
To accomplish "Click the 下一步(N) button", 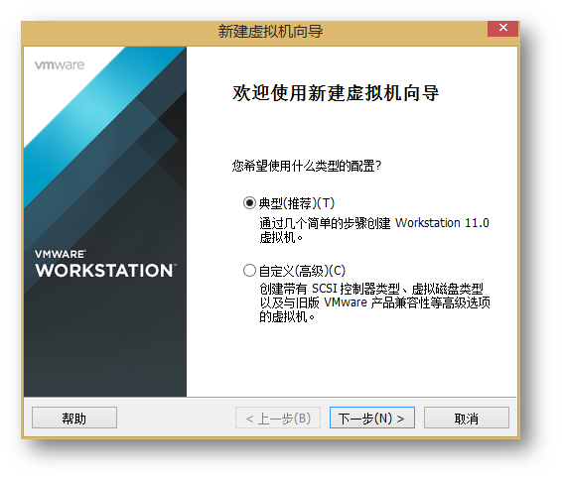I will click(x=372, y=418).
